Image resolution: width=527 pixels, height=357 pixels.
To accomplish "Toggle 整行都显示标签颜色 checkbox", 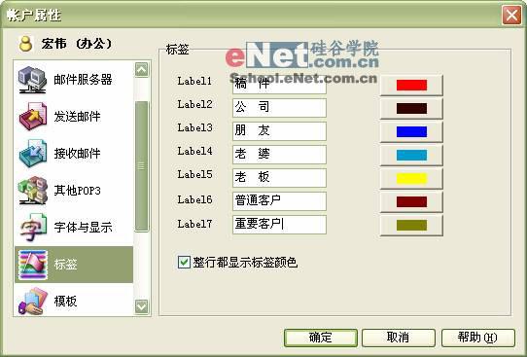I will (x=184, y=263).
